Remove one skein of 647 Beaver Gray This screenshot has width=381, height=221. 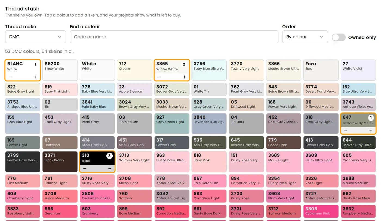point(346,130)
